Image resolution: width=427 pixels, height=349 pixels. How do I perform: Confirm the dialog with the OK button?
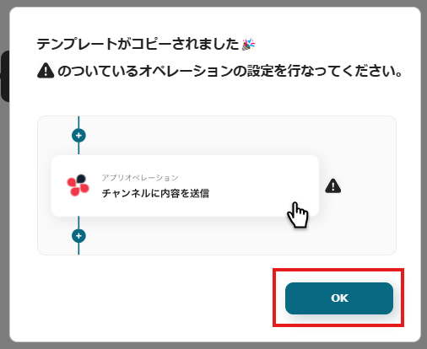pyautogui.click(x=339, y=298)
